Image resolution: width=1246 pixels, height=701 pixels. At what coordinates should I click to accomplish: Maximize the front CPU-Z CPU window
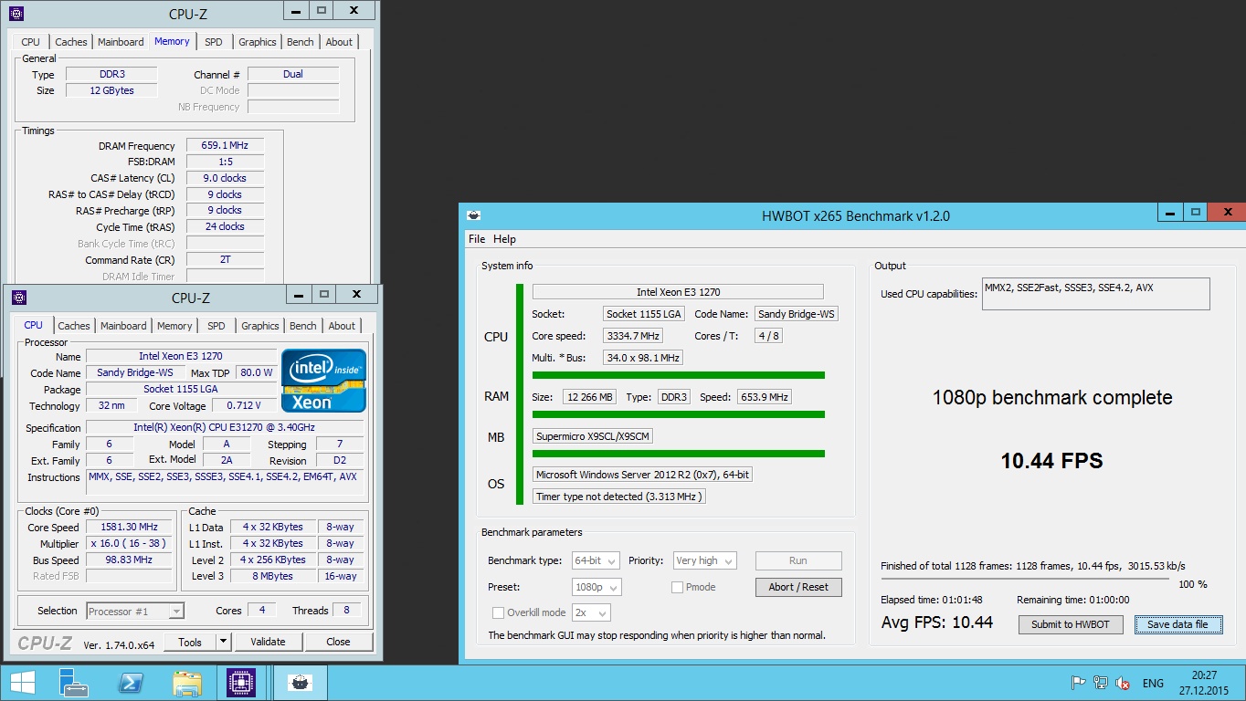(323, 294)
